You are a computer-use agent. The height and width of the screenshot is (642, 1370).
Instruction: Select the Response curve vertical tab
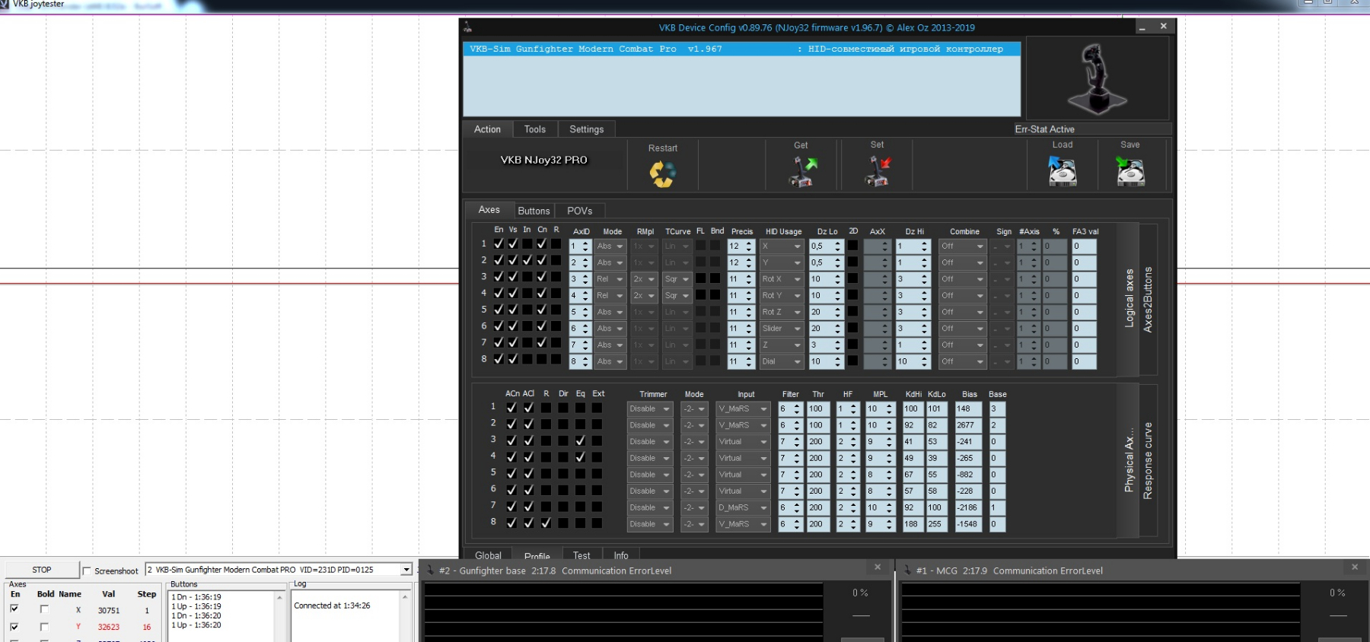(x=1148, y=461)
